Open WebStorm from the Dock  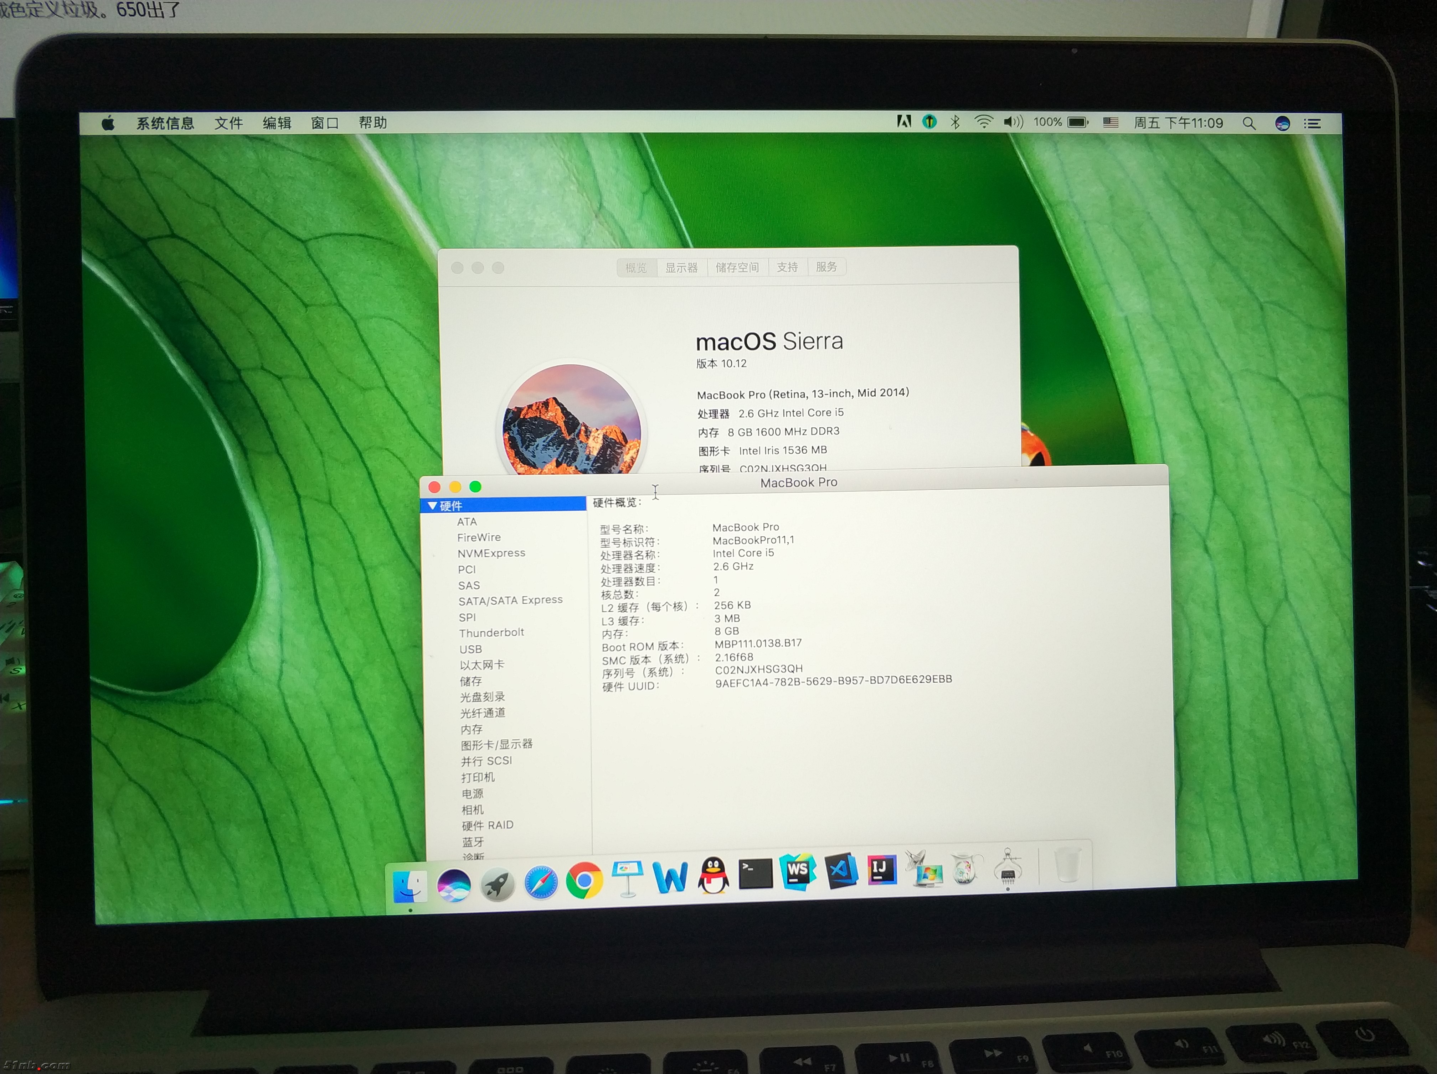tap(798, 871)
